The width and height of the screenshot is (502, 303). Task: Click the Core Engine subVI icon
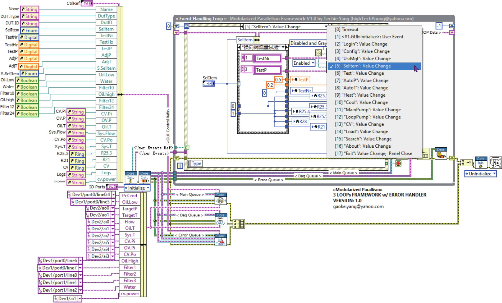[x=220, y=198]
